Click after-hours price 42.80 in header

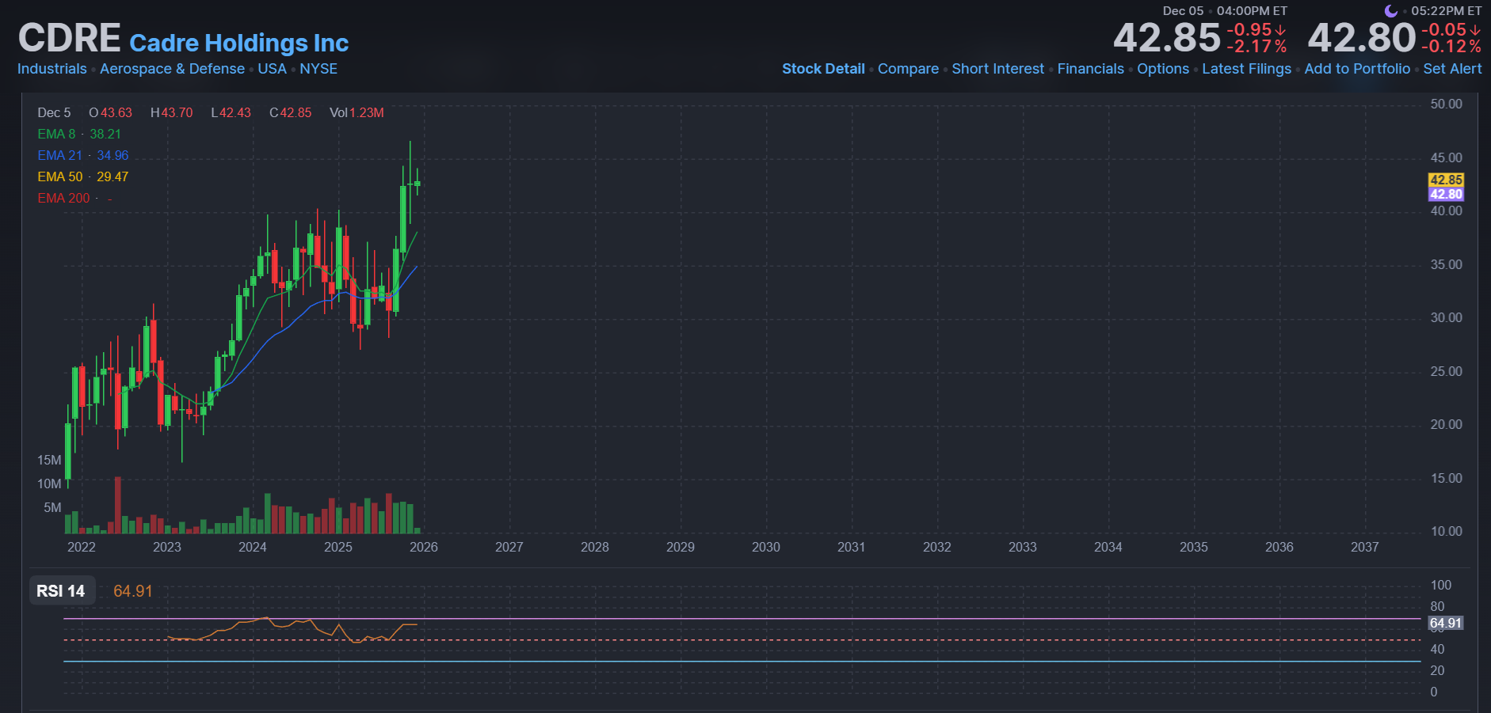click(1361, 38)
